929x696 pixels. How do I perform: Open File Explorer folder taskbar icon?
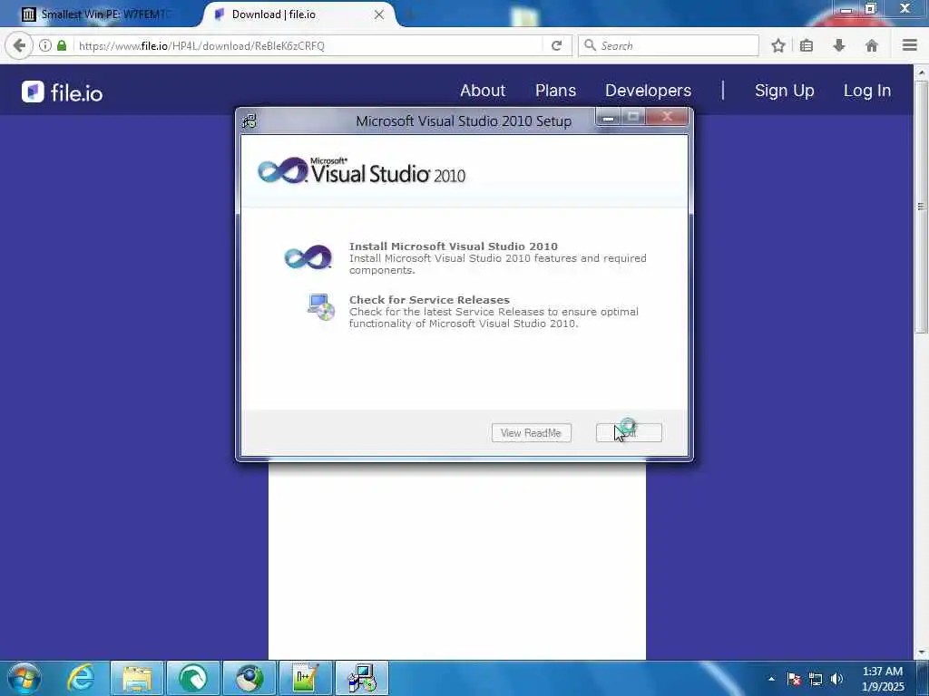click(138, 678)
